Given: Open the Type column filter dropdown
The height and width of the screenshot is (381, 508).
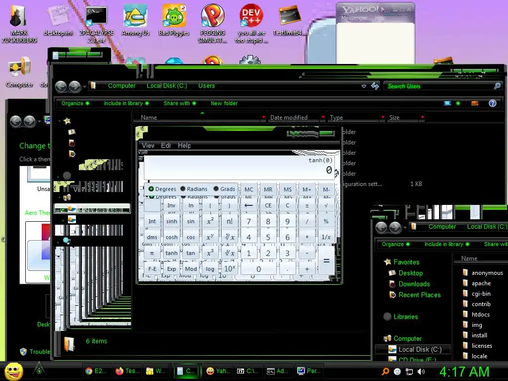Looking at the screenshot, I should pyautogui.click(x=382, y=117).
